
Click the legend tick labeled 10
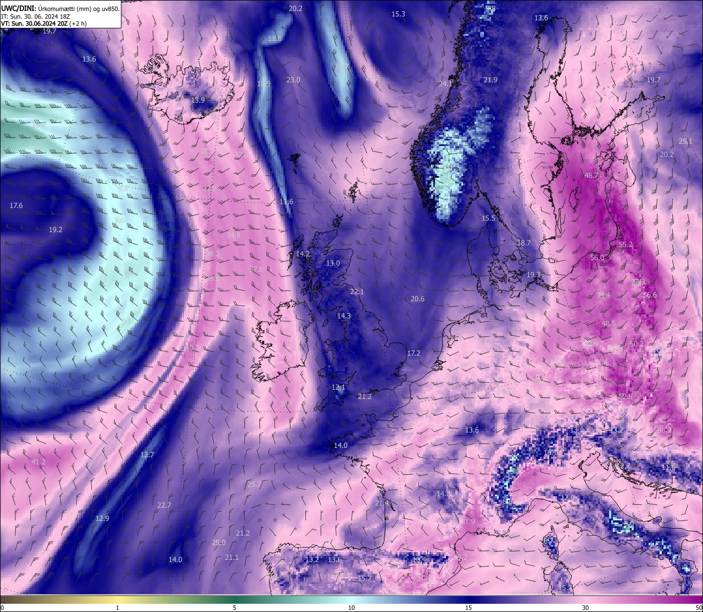[351, 608]
